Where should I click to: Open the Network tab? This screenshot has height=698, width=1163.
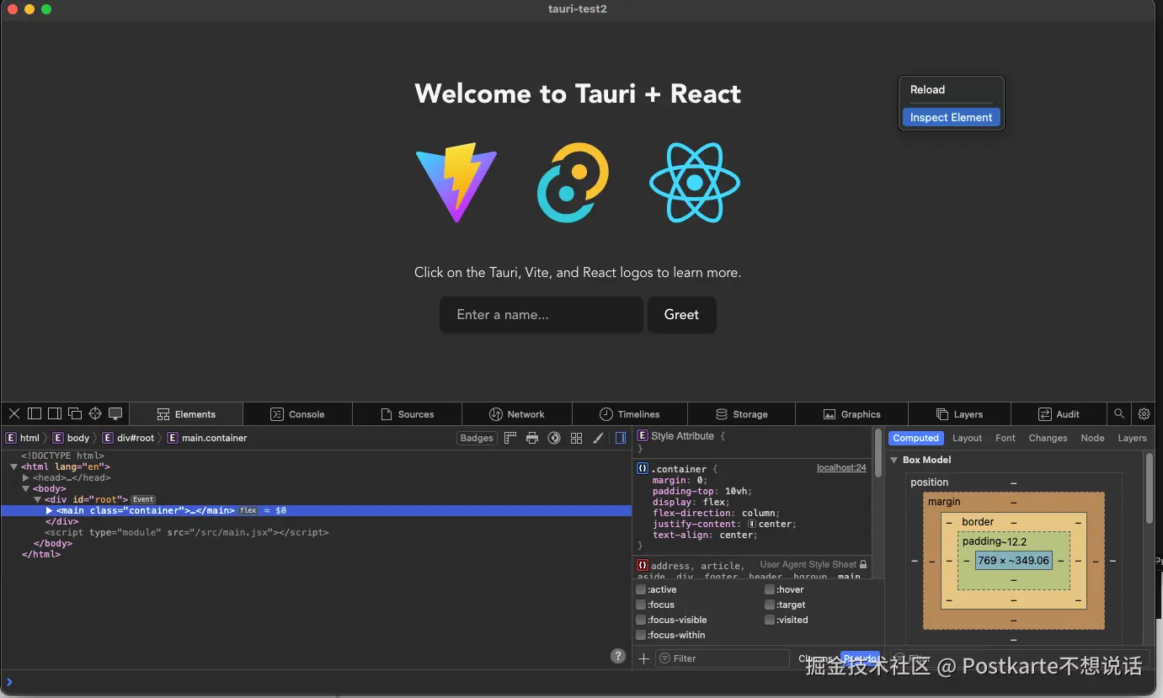click(x=517, y=413)
